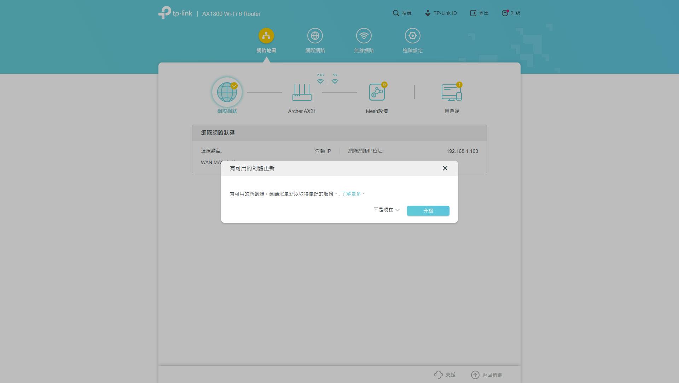Go to 進階設定 advanced settings tab
Image resolution: width=679 pixels, height=383 pixels.
click(x=412, y=36)
